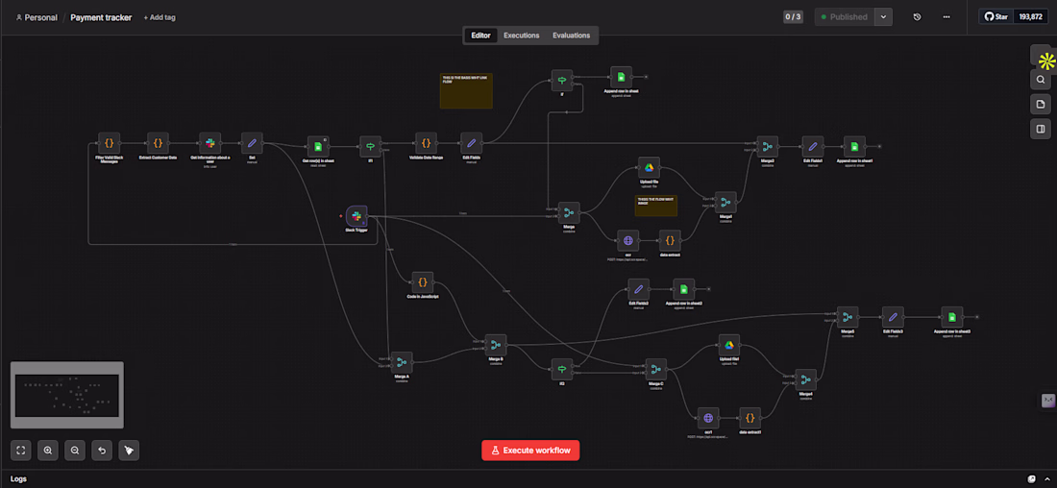Click the Payment tracker workflow name

[101, 17]
